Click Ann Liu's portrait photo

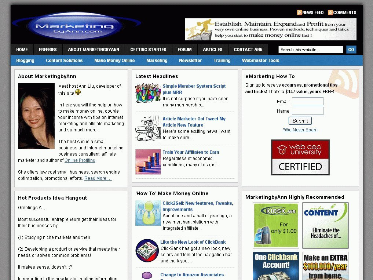point(36,116)
